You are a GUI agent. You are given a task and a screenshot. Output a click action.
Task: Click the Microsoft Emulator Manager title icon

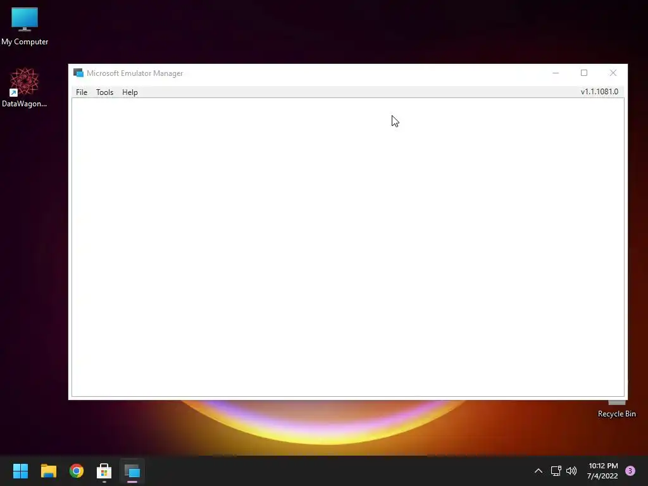(78, 73)
